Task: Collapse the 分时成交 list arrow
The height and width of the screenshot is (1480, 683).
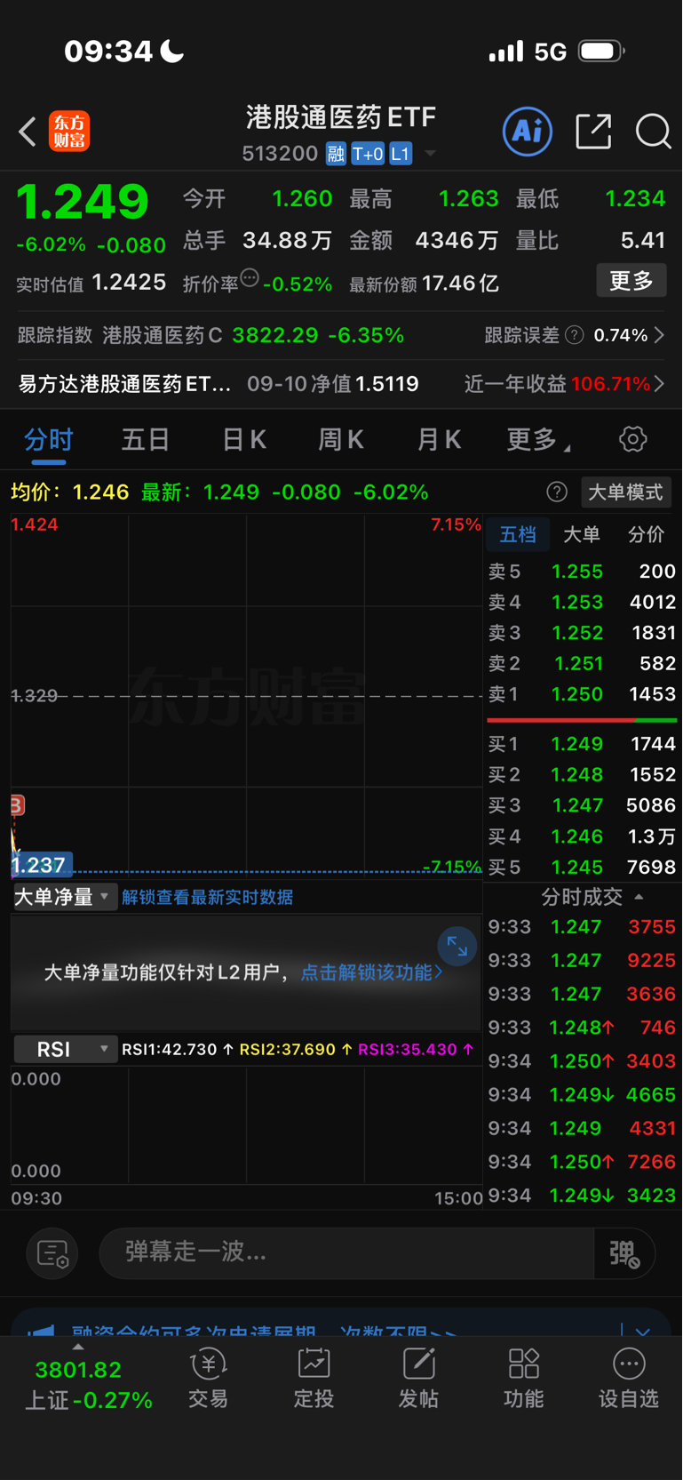Action: [639, 898]
